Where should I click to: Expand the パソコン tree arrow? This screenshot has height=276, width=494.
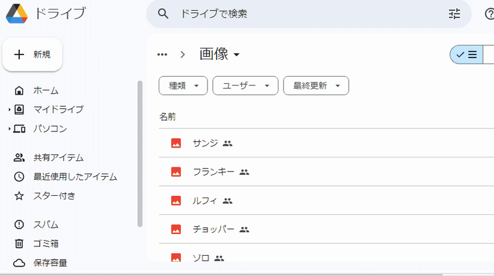(x=9, y=129)
